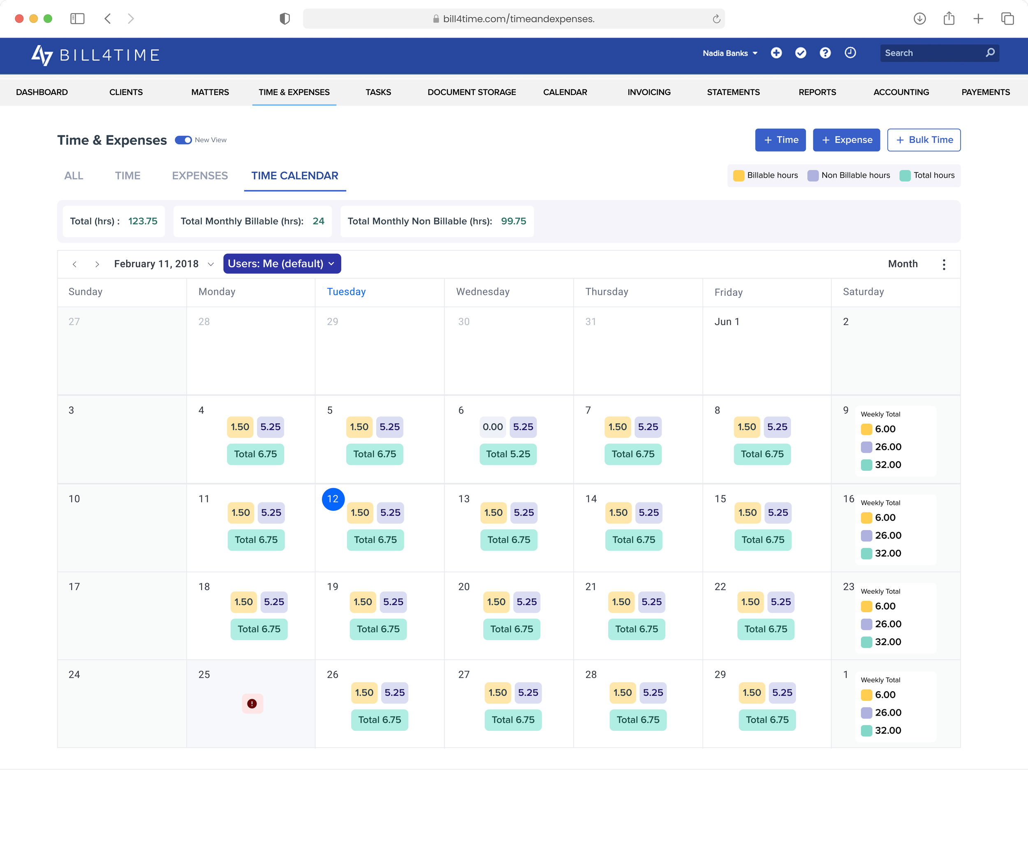Open the INVOICING section
Viewport: 1028px width, 853px height.
[x=648, y=92]
